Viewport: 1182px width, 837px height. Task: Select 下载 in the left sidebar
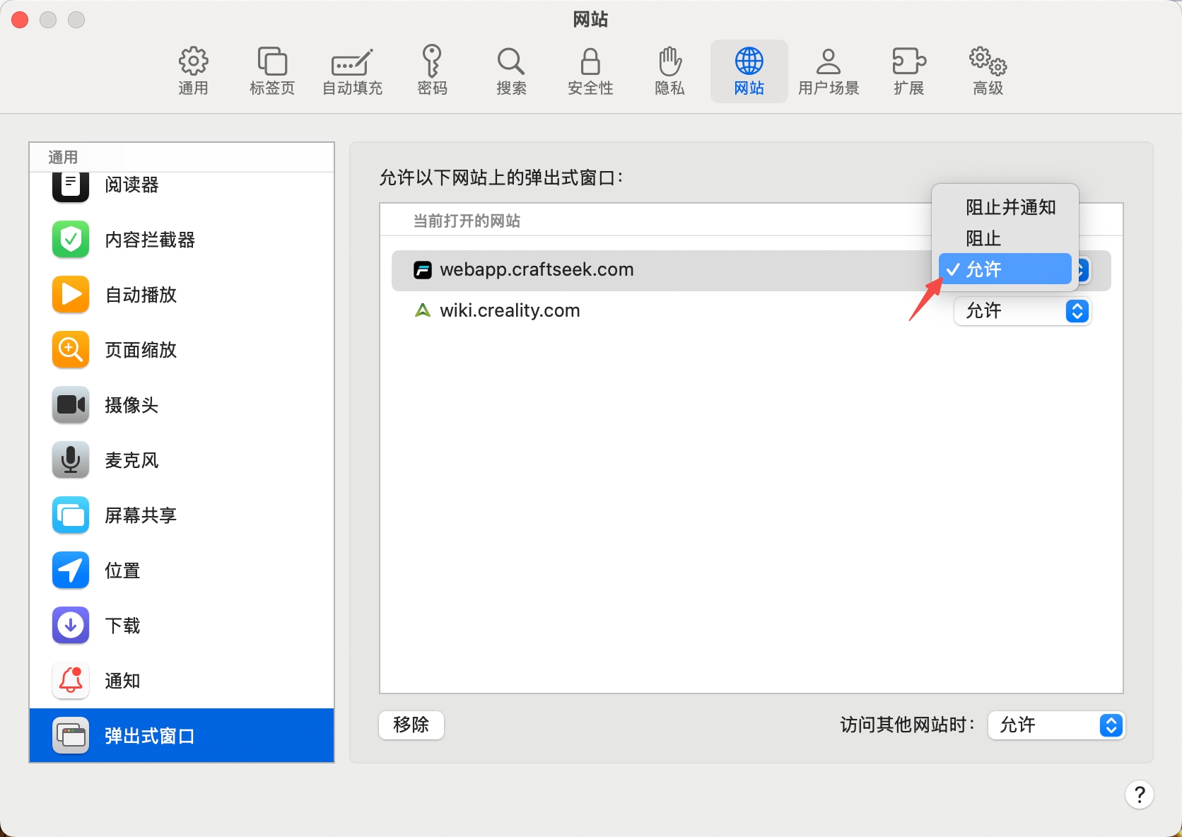(x=122, y=626)
